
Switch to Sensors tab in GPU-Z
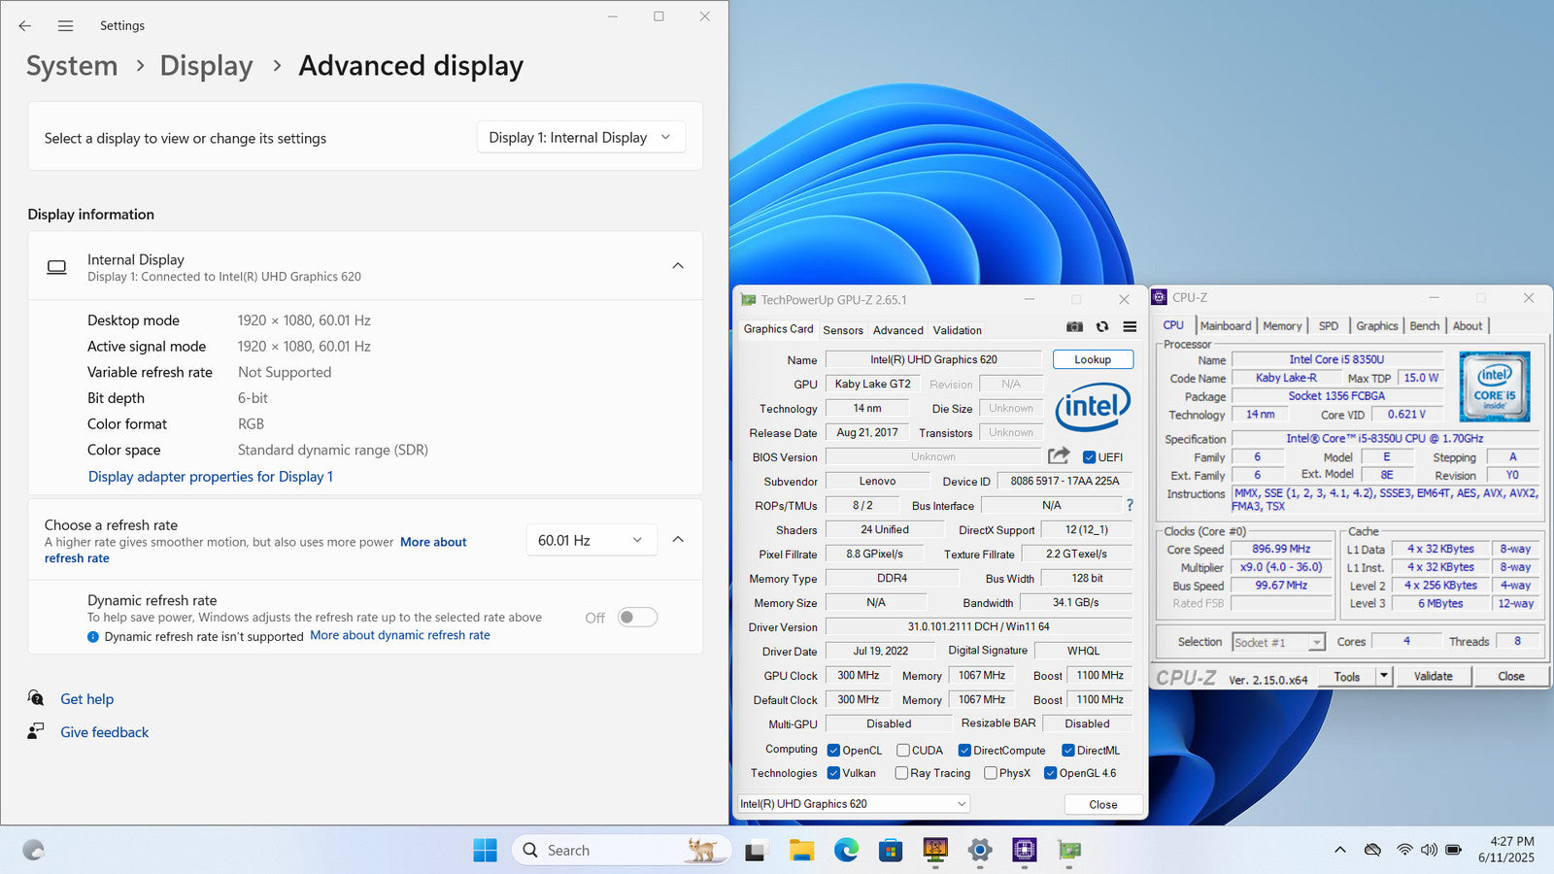843,330
